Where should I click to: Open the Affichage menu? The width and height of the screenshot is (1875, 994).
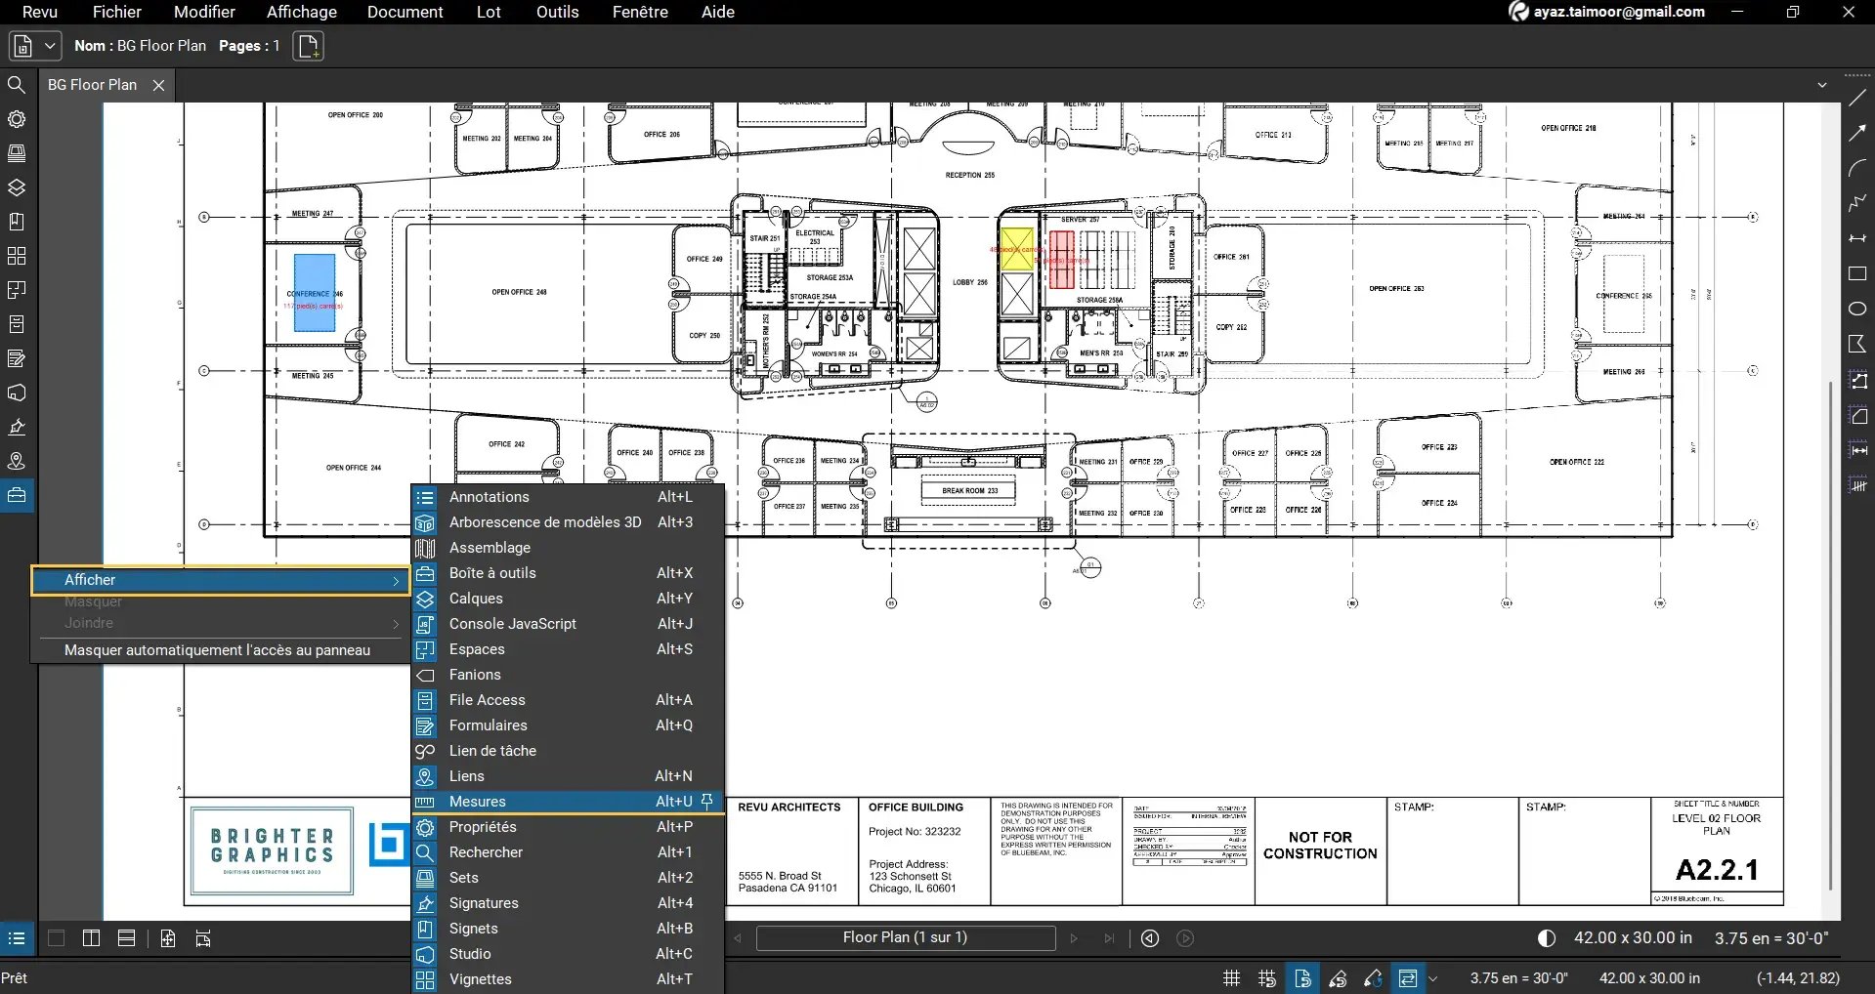click(301, 12)
